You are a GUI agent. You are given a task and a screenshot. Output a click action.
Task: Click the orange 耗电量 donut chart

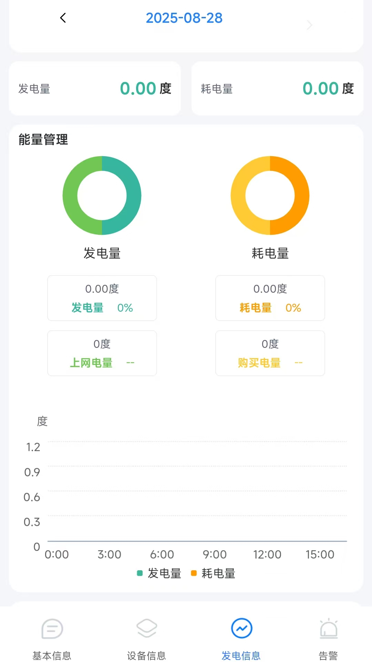click(x=270, y=195)
